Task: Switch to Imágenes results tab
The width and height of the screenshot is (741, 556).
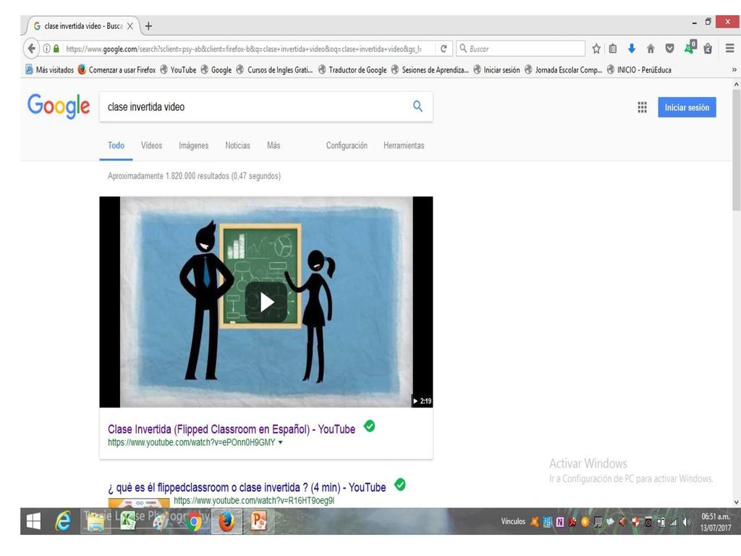Action: point(193,146)
